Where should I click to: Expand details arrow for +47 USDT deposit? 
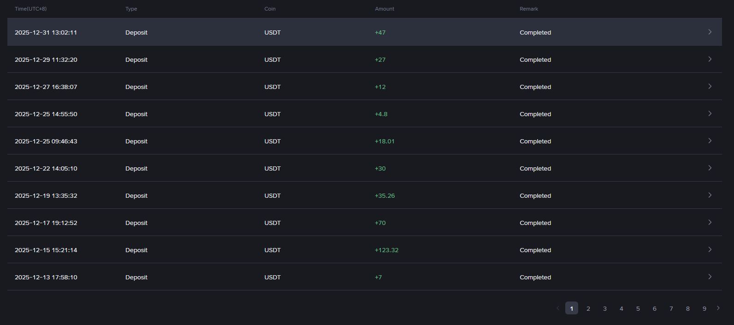pyautogui.click(x=710, y=32)
